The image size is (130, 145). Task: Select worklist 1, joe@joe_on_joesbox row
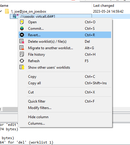(65, 11)
